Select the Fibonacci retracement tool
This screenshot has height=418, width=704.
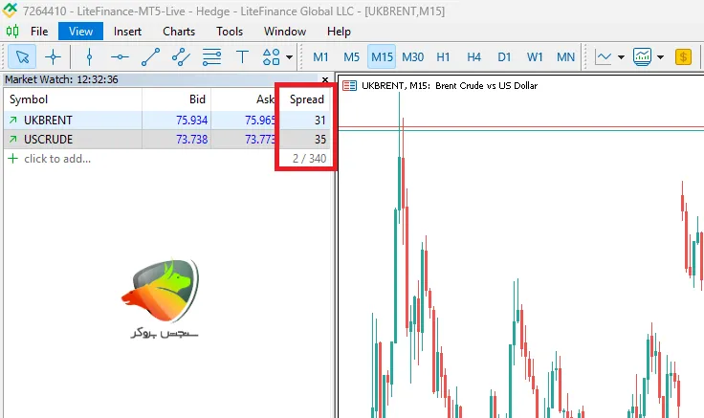[211, 56]
